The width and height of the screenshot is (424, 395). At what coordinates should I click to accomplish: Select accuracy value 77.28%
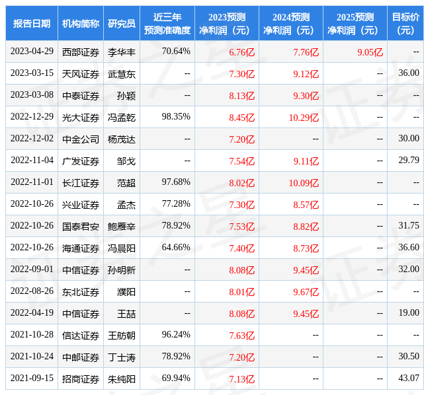[x=176, y=204]
